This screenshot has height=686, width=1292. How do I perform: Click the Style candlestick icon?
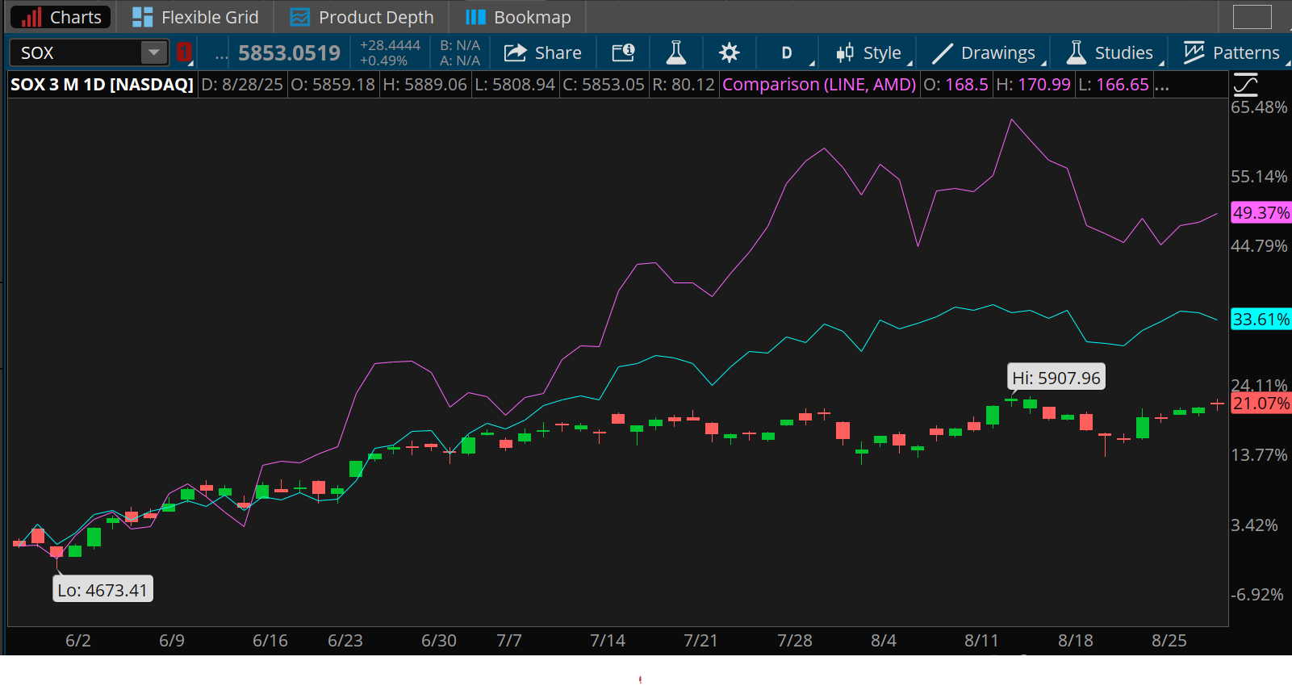[x=845, y=53]
